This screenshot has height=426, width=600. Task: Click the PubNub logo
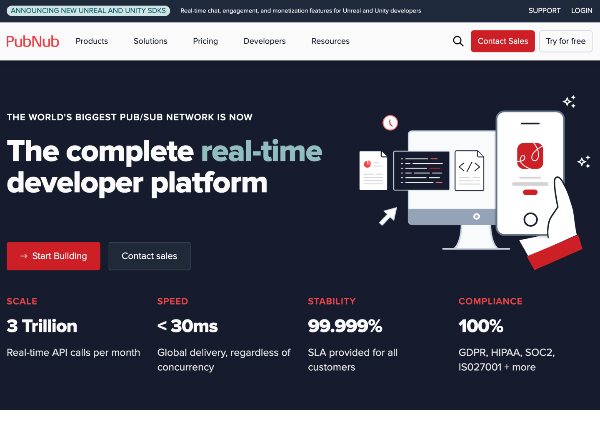click(x=32, y=41)
